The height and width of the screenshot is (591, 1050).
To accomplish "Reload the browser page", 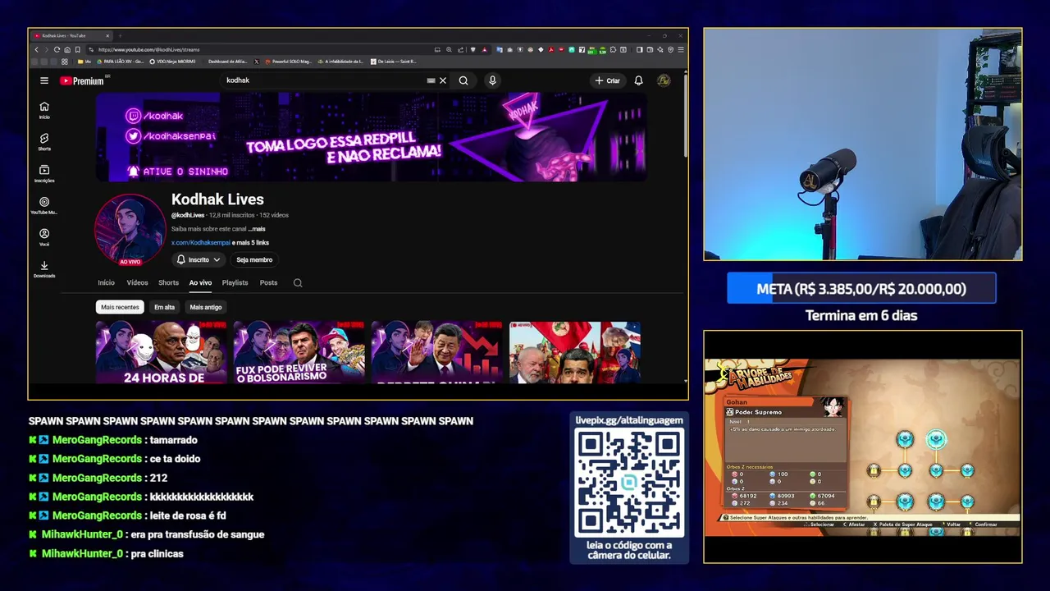I will (57, 49).
